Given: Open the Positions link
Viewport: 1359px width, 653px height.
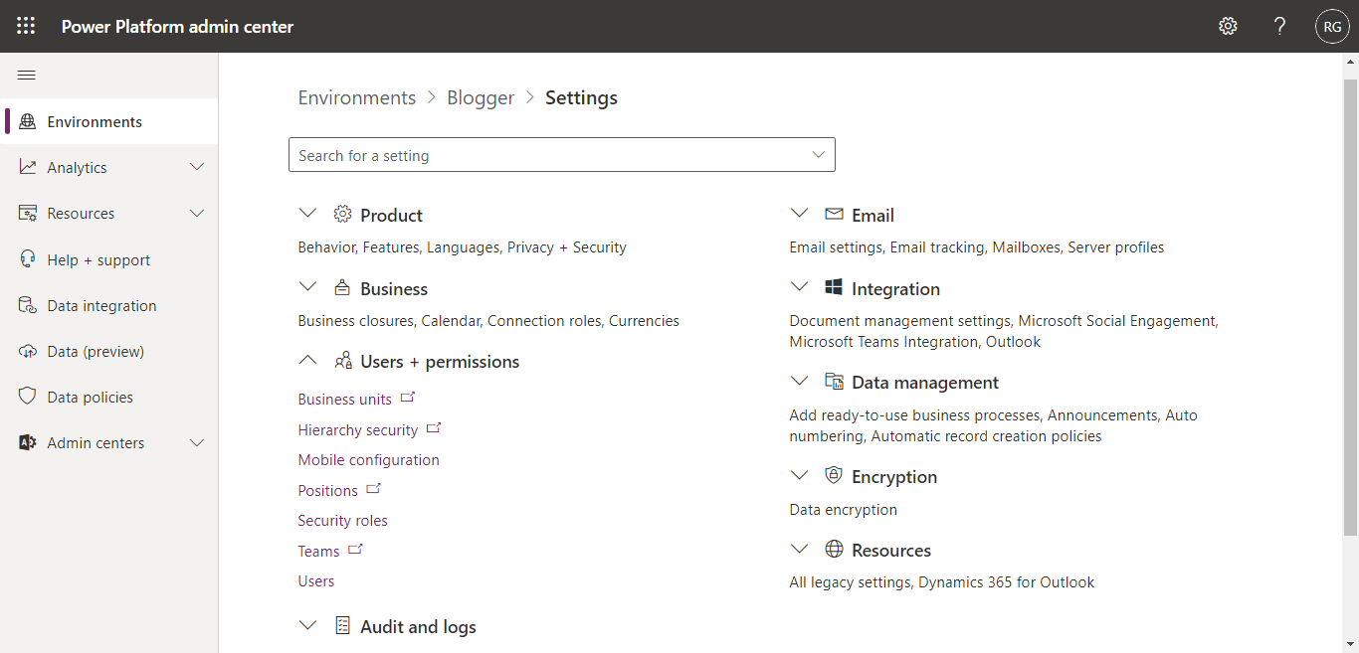Looking at the screenshot, I should [328, 491].
